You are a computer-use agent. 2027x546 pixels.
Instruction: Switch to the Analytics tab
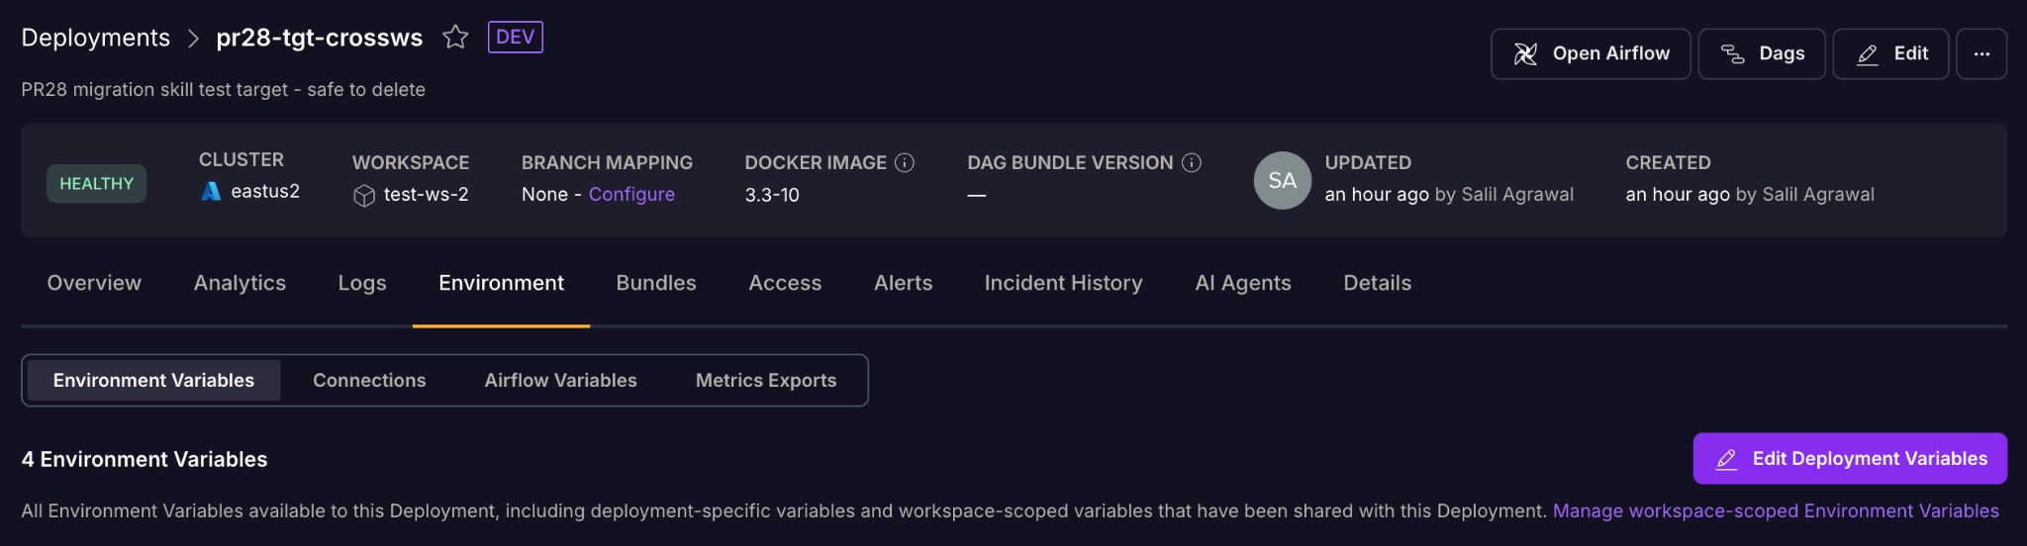pyautogui.click(x=240, y=283)
